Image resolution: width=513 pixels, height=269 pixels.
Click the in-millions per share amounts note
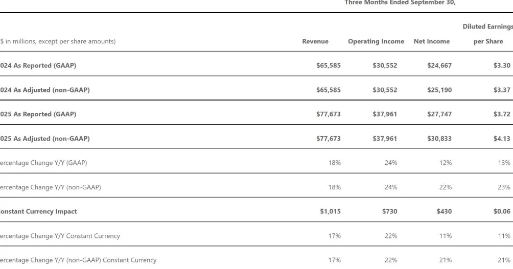[58, 41]
